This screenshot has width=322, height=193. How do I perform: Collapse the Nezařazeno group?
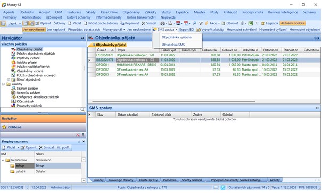[x=3, y=160]
